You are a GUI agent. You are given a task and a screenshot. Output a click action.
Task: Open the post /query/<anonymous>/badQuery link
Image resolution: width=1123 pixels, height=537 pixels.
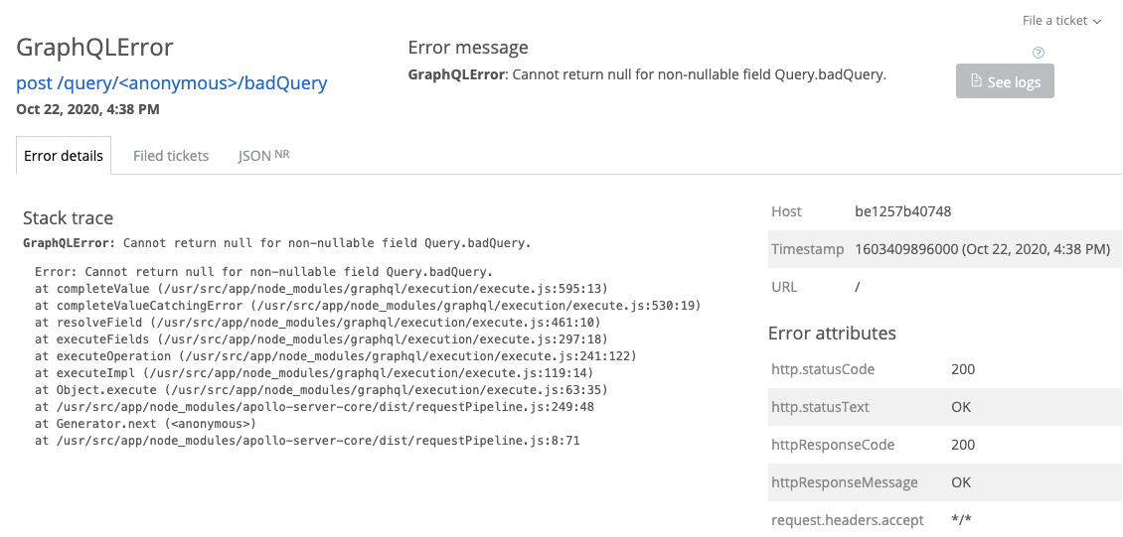point(172,83)
